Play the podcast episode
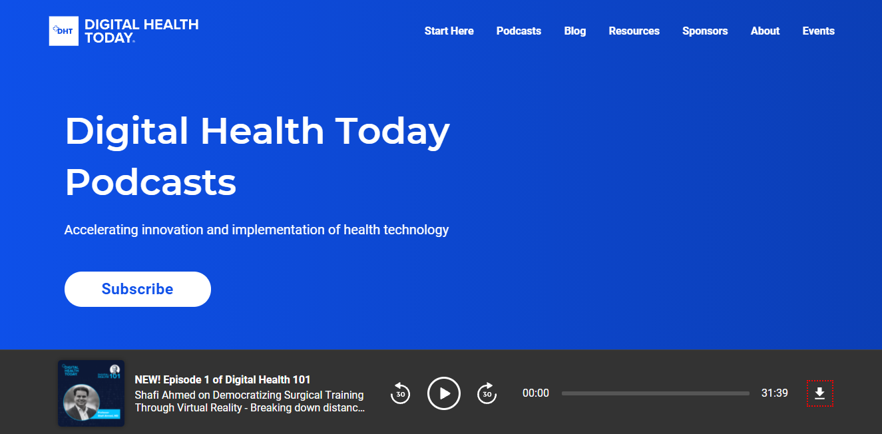 [444, 393]
